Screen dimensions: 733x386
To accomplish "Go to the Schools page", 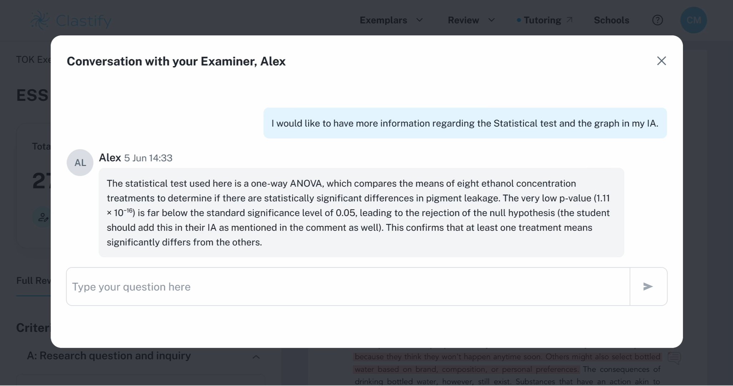I will tap(611, 20).
